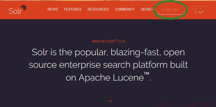Open the Search menu item
Image resolution: width=216 pixels, height=107 pixels.
(x=147, y=9)
